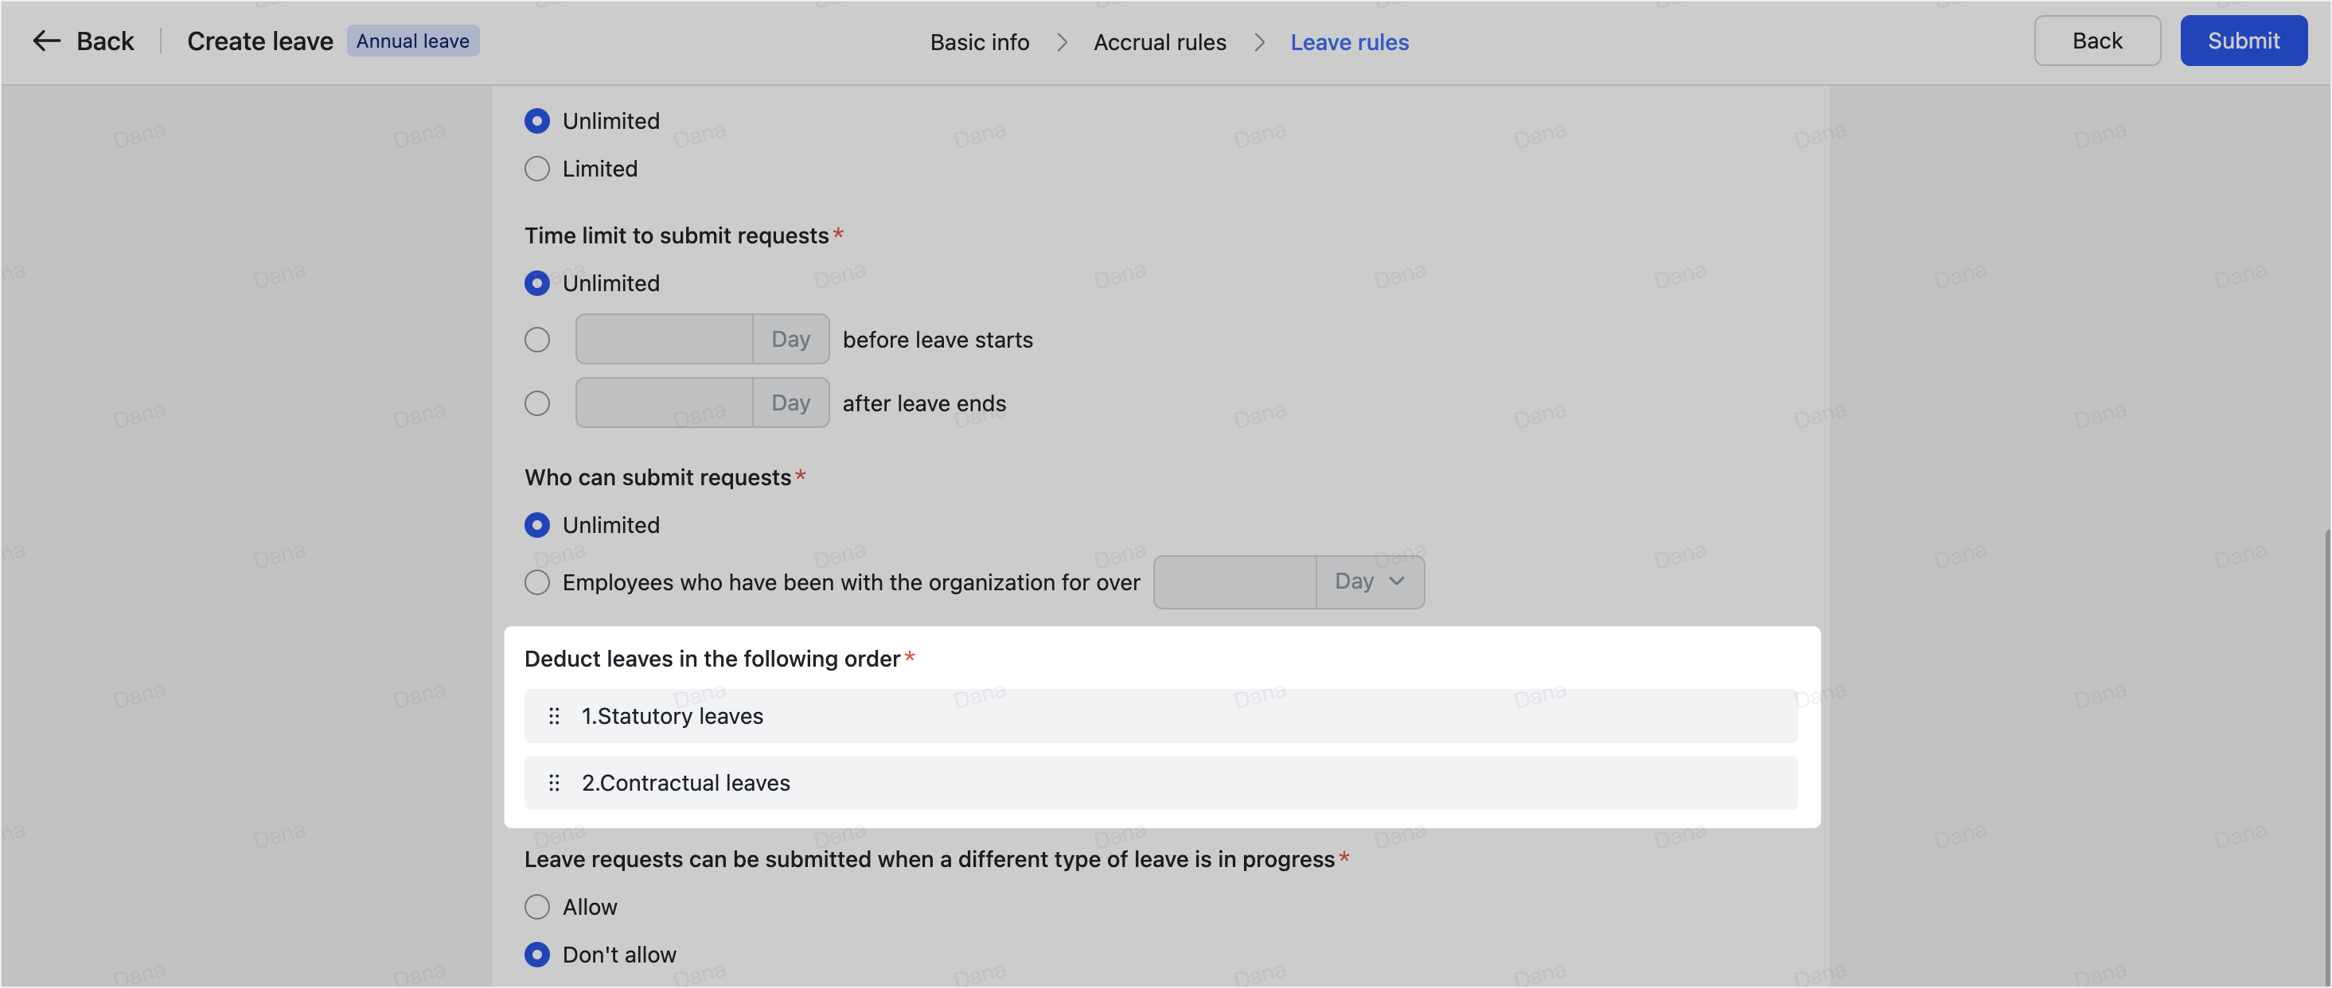Select the after leave ends option
This screenshot has height=988, width=2332.
point(536,403)
